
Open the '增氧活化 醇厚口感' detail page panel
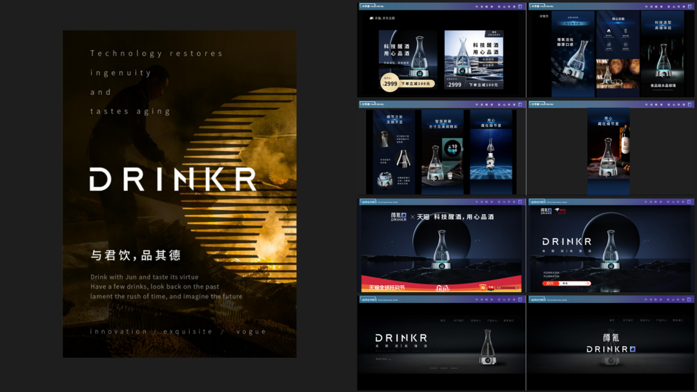573,54
